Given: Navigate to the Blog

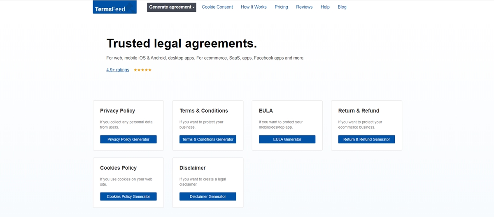Looking at the screenshot, I should pos(342,7).
